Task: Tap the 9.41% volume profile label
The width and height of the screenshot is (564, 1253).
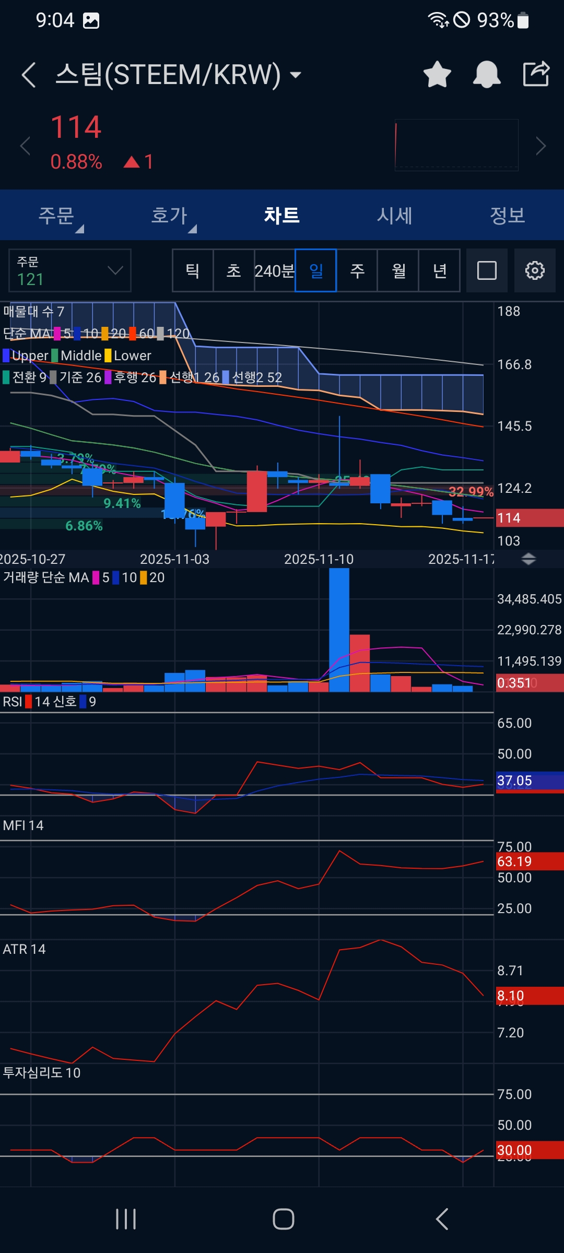Action: point(122,503)
